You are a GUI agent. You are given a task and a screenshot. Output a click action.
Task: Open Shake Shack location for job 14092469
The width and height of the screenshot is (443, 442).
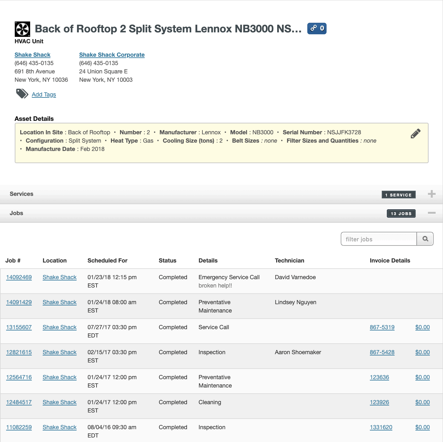60,277
